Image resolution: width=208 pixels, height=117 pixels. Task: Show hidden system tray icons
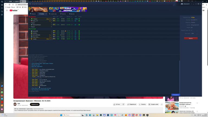[x=192, y=115]
